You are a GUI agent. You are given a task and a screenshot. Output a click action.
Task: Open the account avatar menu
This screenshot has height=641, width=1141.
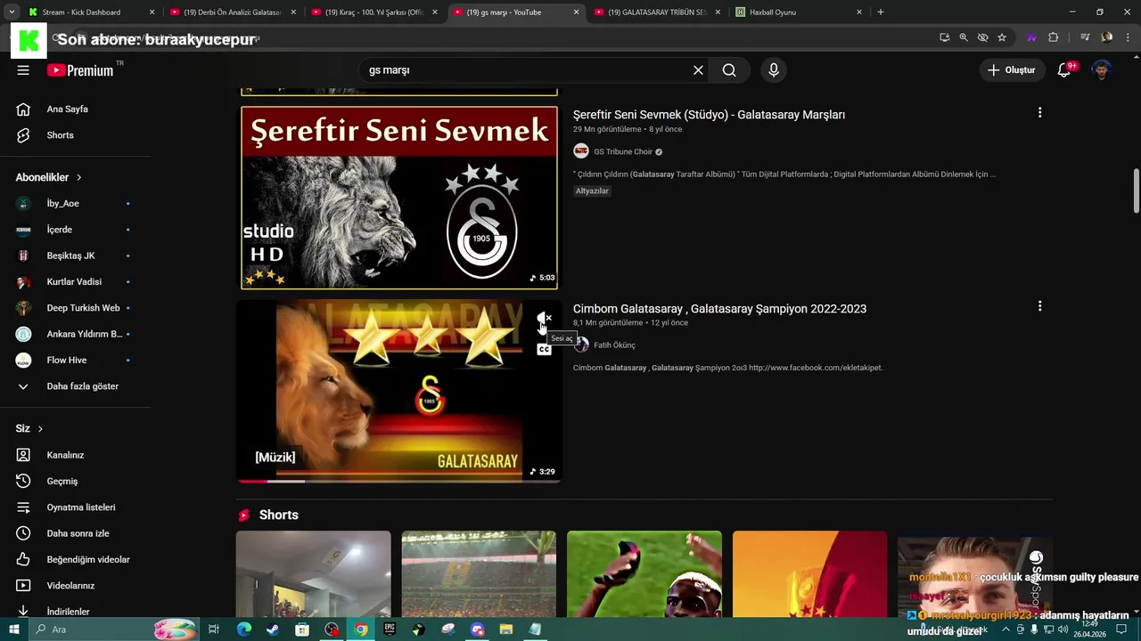click(x=1102, y=70)
